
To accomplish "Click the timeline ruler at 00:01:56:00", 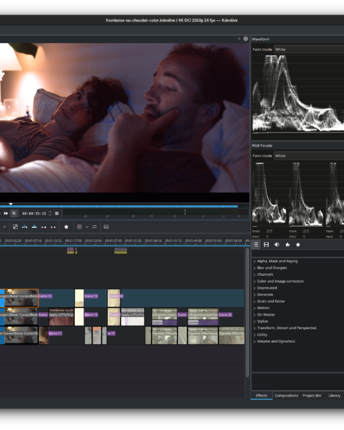I will [x=233, y=241].
